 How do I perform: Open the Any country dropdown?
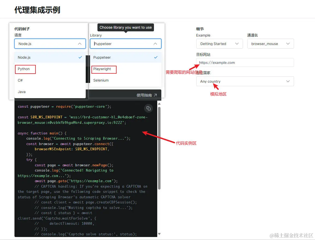[245, 81]
